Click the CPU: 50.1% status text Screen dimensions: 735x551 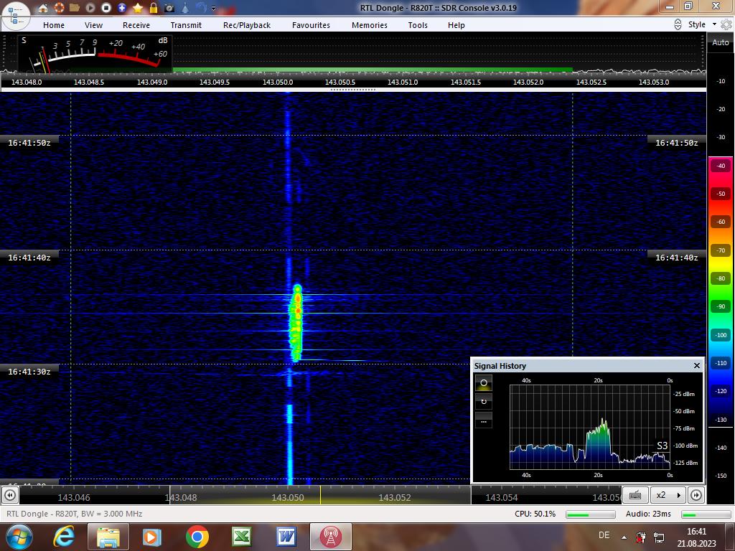535,514
